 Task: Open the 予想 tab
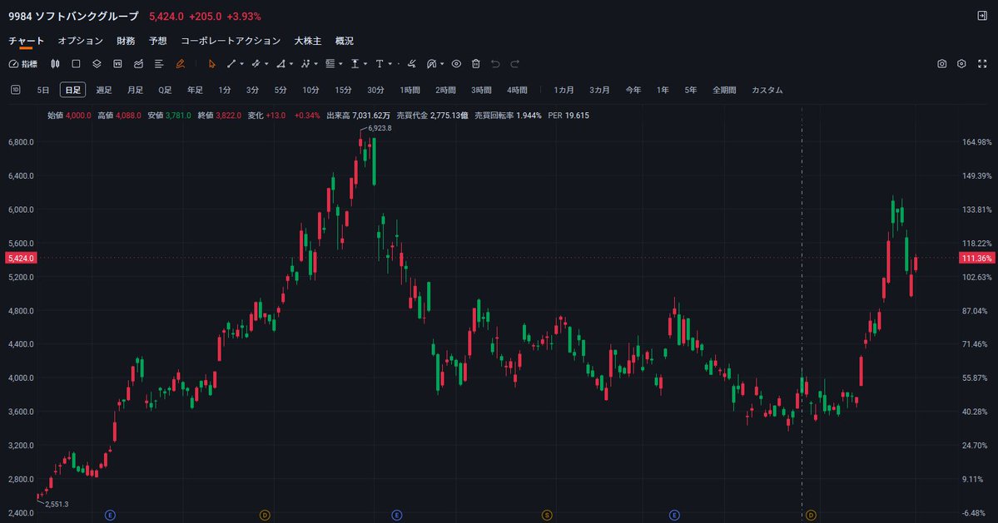158,41
